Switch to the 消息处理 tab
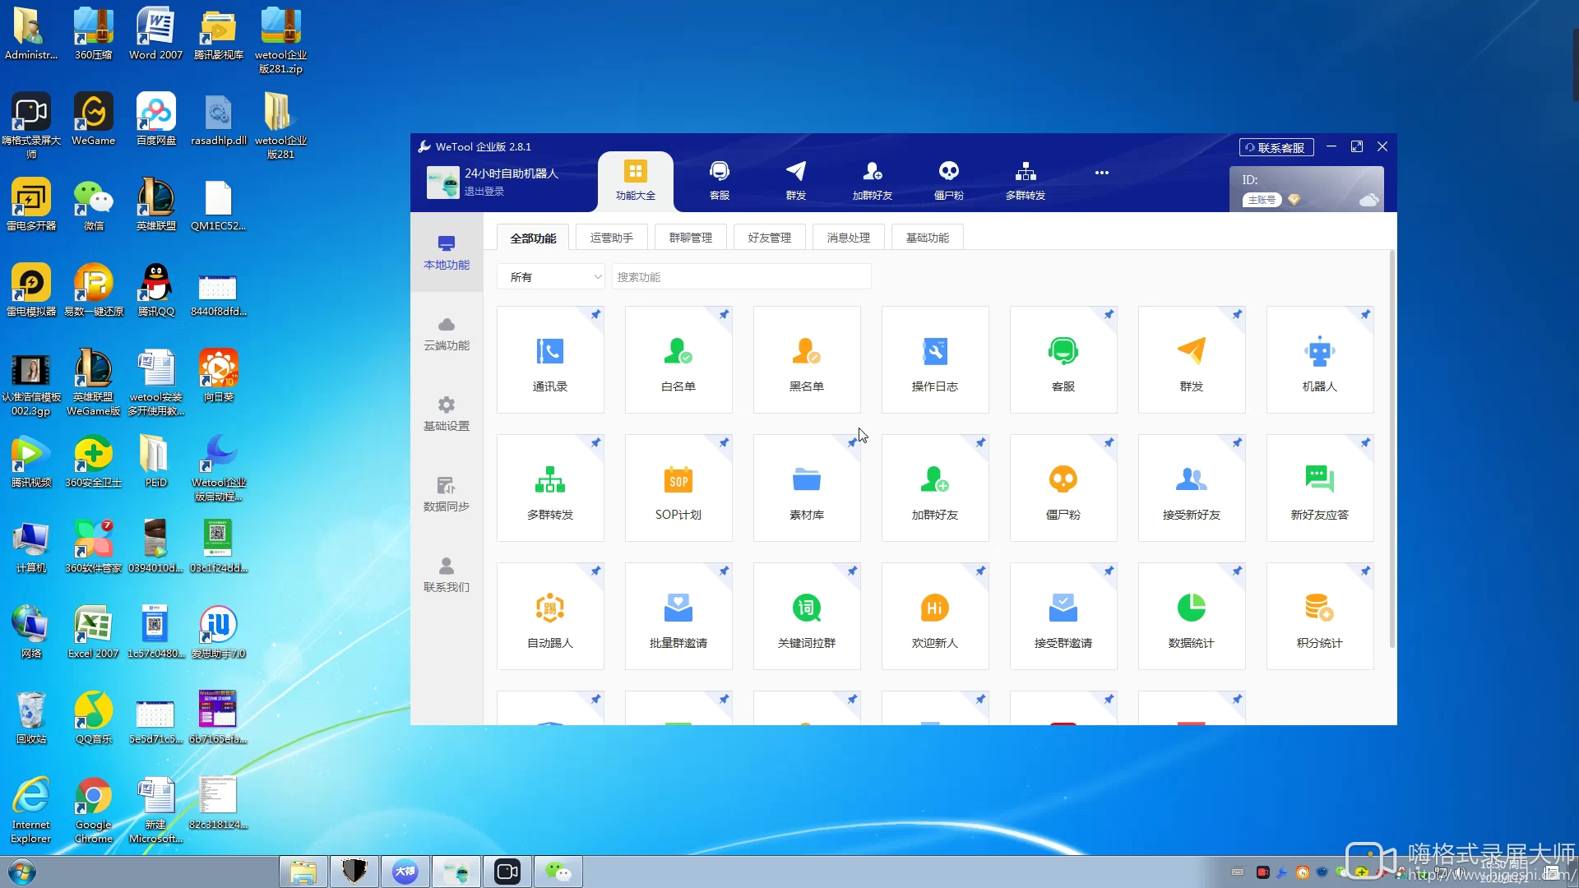The width and height of the screenshot is (1579, 888). [849, 238]
